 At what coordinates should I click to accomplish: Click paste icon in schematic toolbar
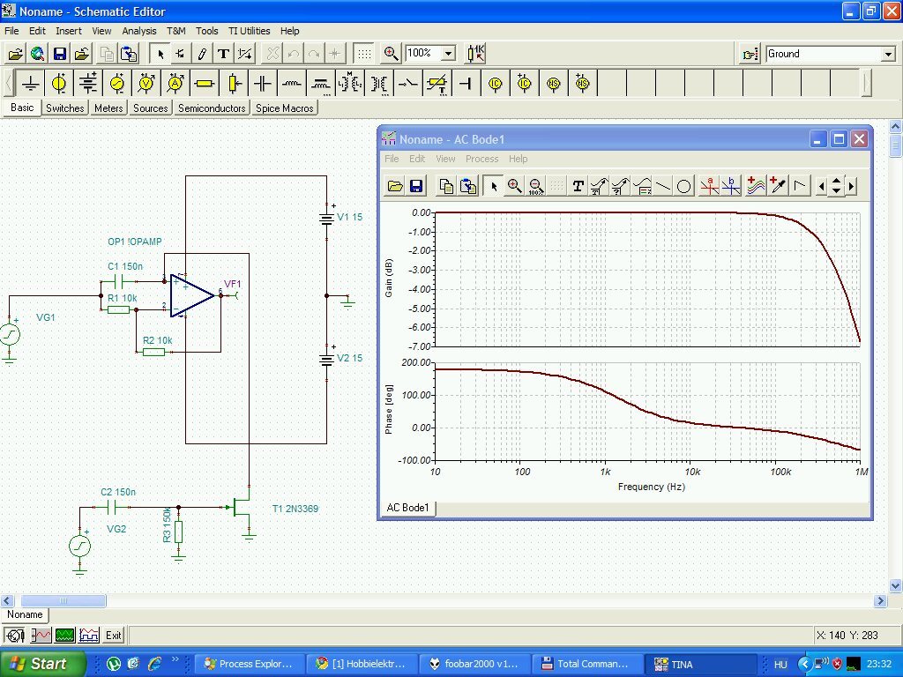pyautogui.click(x=129, y=54)
